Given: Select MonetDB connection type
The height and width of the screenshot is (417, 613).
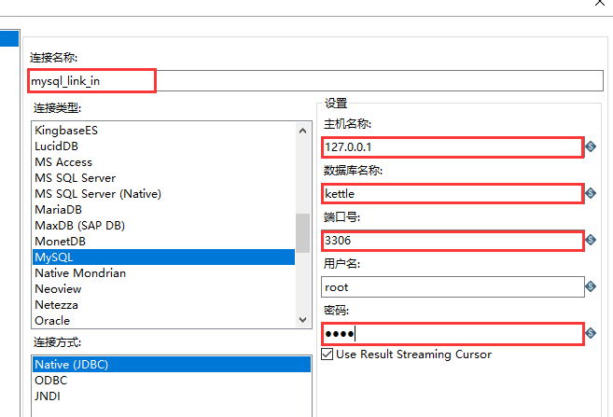Looking at the screenshot, I should pyautogui.click(x=164, y=241).
